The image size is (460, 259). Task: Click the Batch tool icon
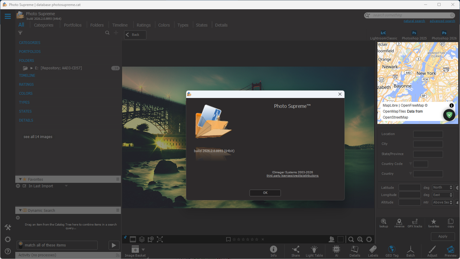click(410, 251)
